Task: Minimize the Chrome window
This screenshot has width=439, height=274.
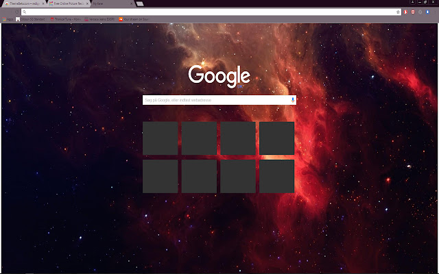Action: tap(420, 2)
